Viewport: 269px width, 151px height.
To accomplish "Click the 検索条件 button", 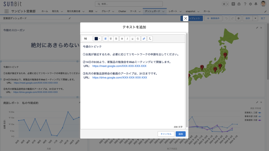I will point(213,18).
